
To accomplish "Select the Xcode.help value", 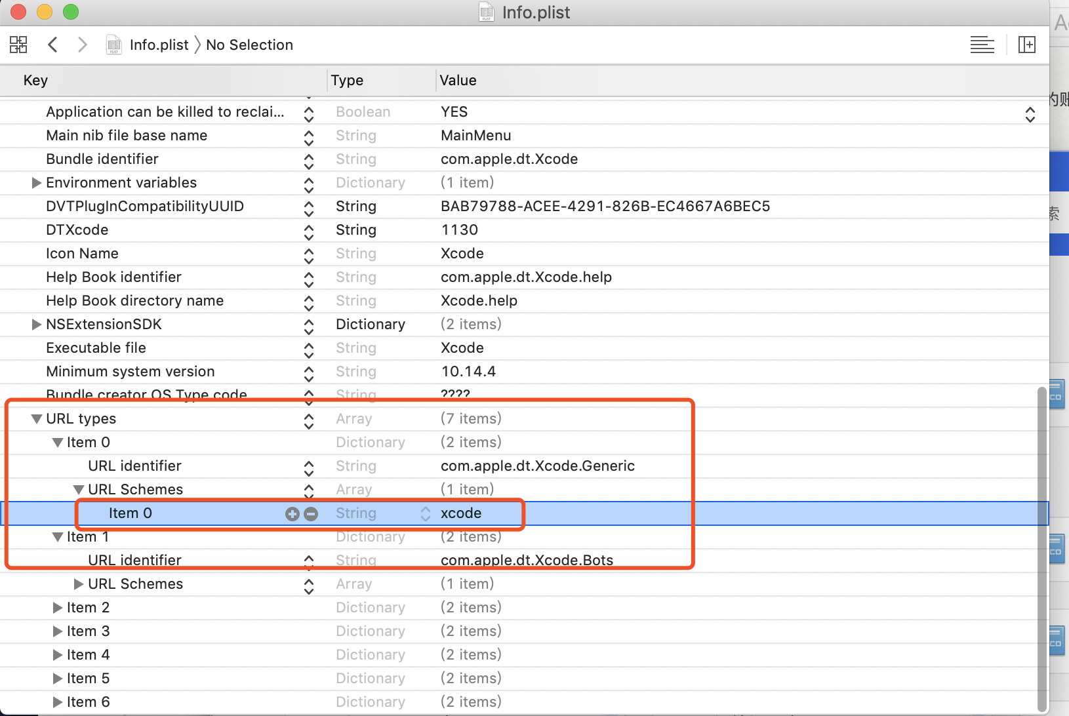I will (479, 300).
